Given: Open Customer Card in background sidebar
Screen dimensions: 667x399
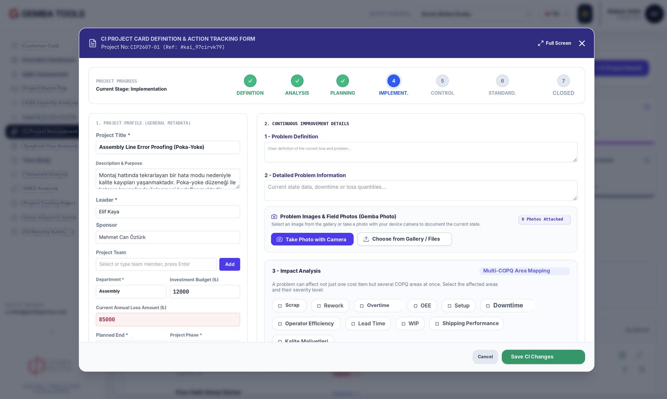Looking at the screenshot, I should (41, 46).
